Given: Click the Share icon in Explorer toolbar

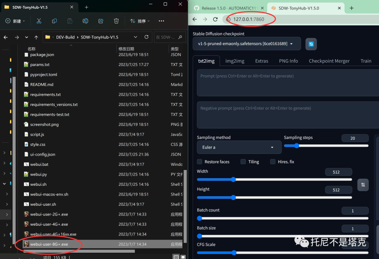Looking at the screenshot, I should pos(101,21).
